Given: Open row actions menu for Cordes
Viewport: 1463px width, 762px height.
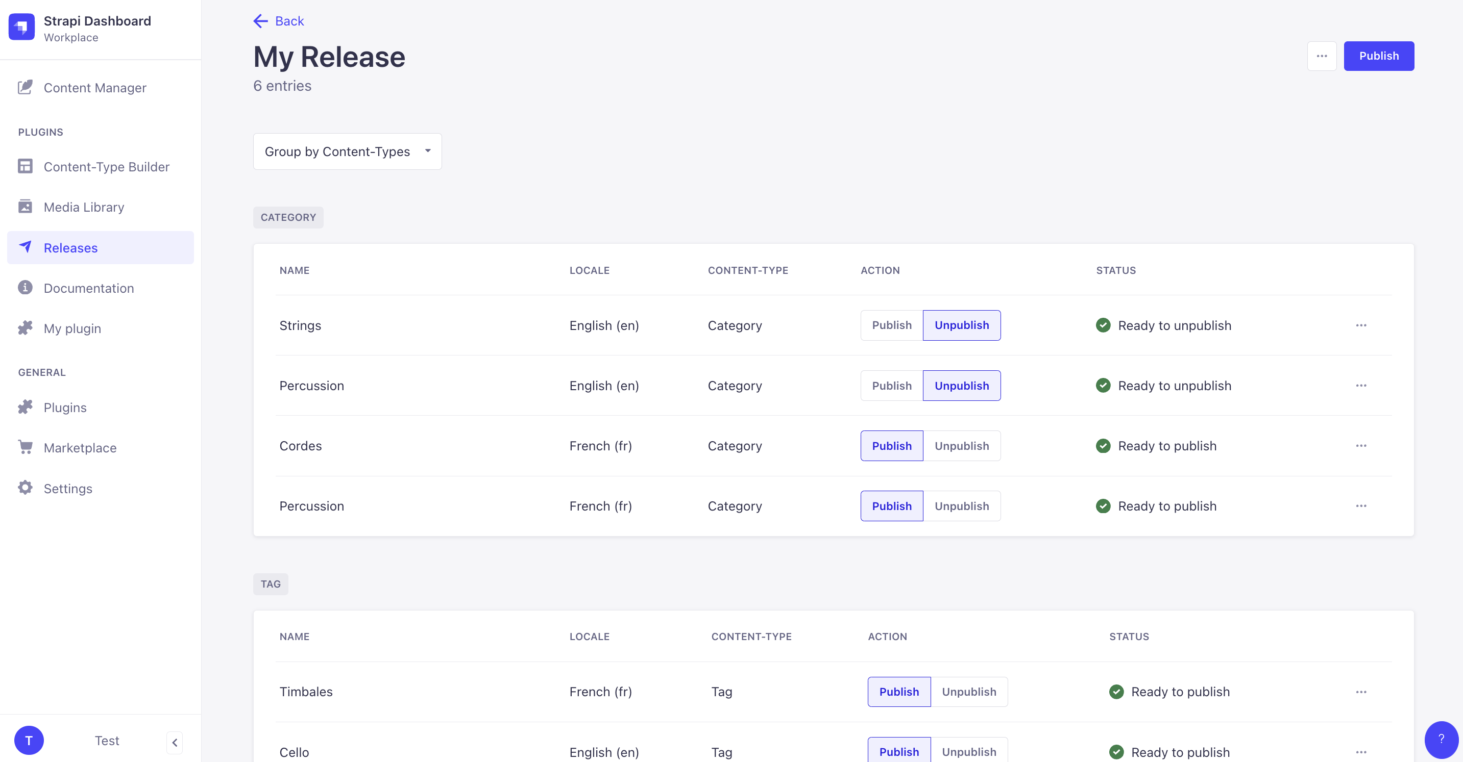Looking at the screenshot, I should (x=1361, y=446).
